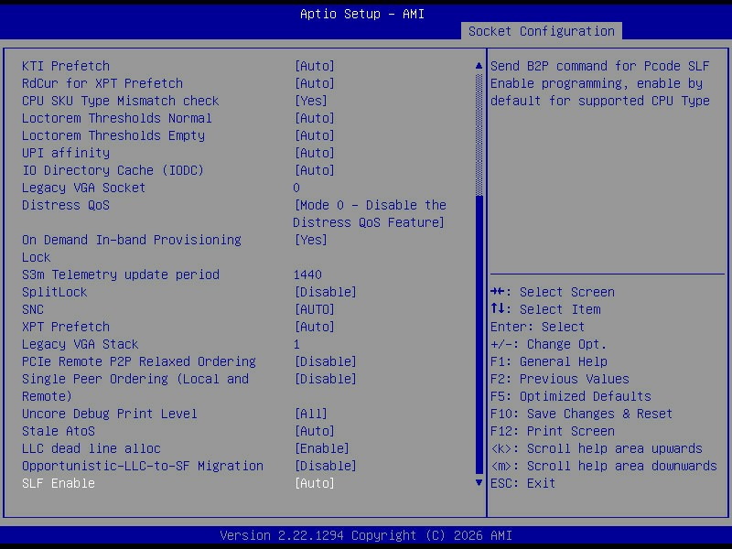Click the Aptio Setup - AMI title
The width and height of the screenshot is (732, 549).
coord(362,14)
